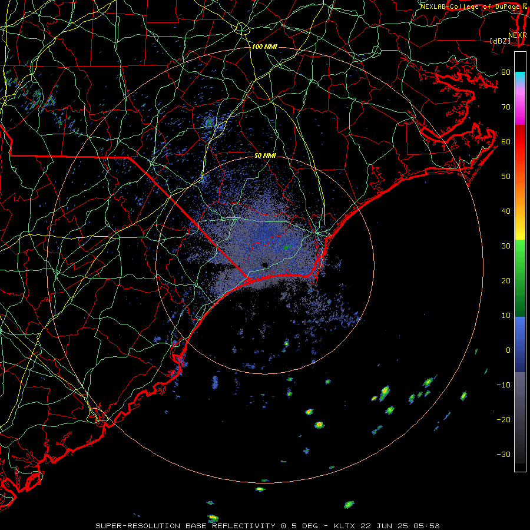Click the -20 value on reflectivity scale
This screenshot has height=530, width=530.
[x=503, y=420]
